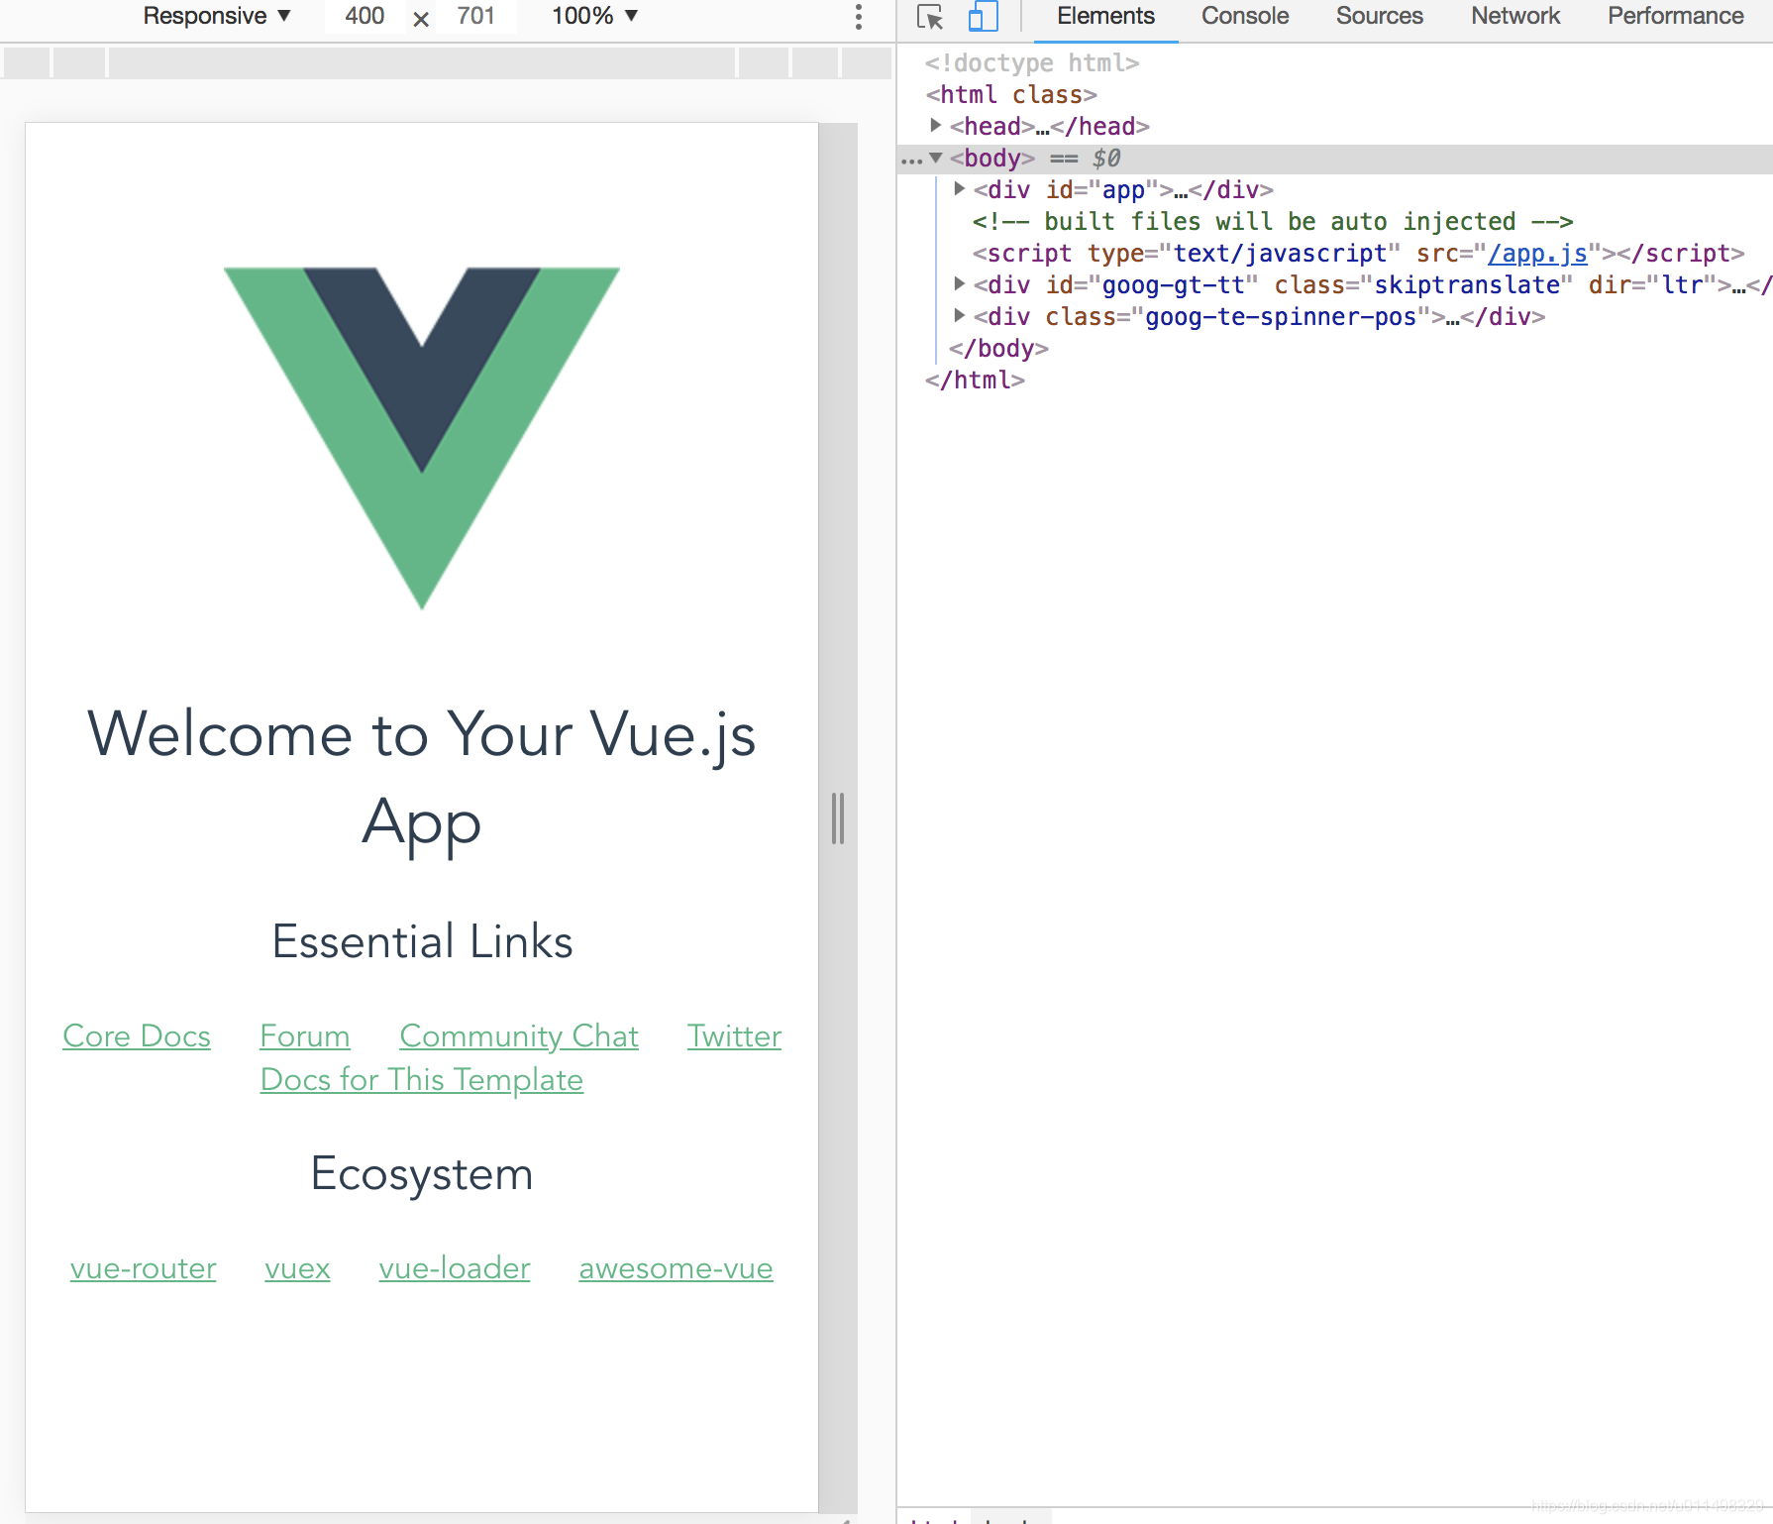1773x1524 pixels.
Task: Open the device toolbar three-dot menu
Action: (x=859, y=16)
